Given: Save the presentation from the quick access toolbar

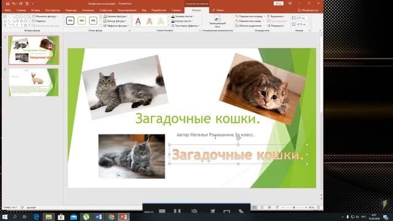Looking at the screenshot, I should tap(7, 4).
